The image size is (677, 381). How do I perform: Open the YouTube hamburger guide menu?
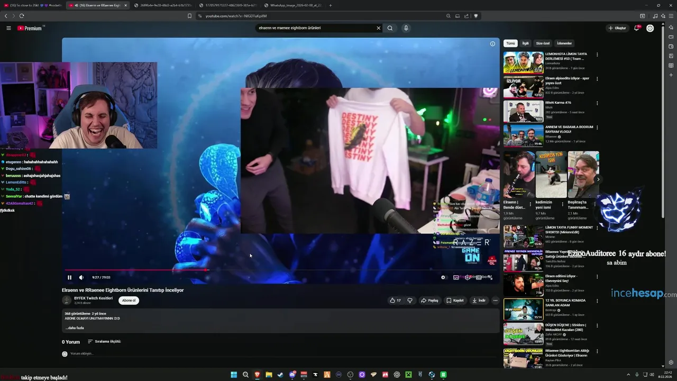point(8,28)
